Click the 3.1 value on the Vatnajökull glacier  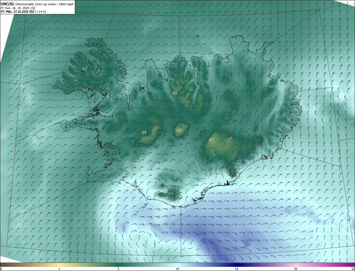pos(212,140)
